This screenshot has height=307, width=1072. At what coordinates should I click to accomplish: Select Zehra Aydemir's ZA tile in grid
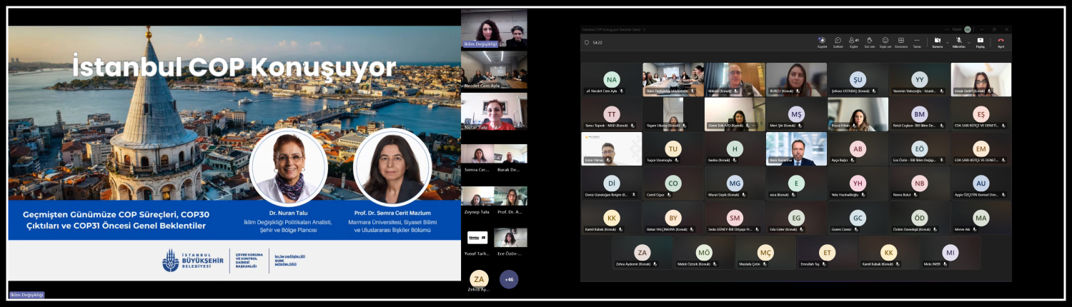pos(642,253)
